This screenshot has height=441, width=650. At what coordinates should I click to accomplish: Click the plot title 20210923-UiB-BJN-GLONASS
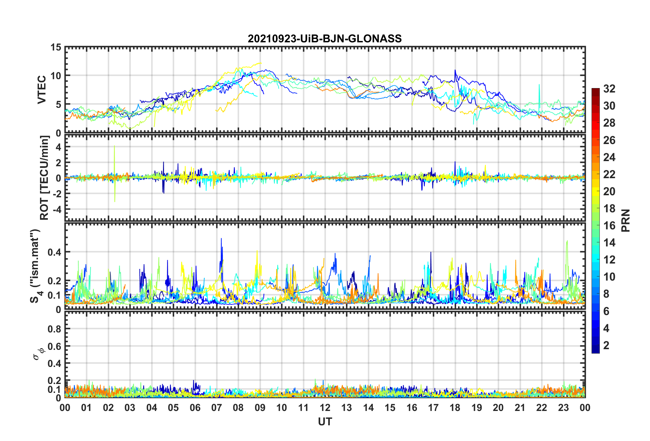325,39
